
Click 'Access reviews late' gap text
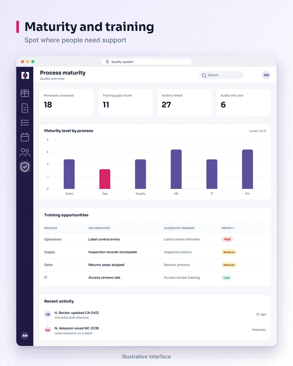[x=104, y=277]
